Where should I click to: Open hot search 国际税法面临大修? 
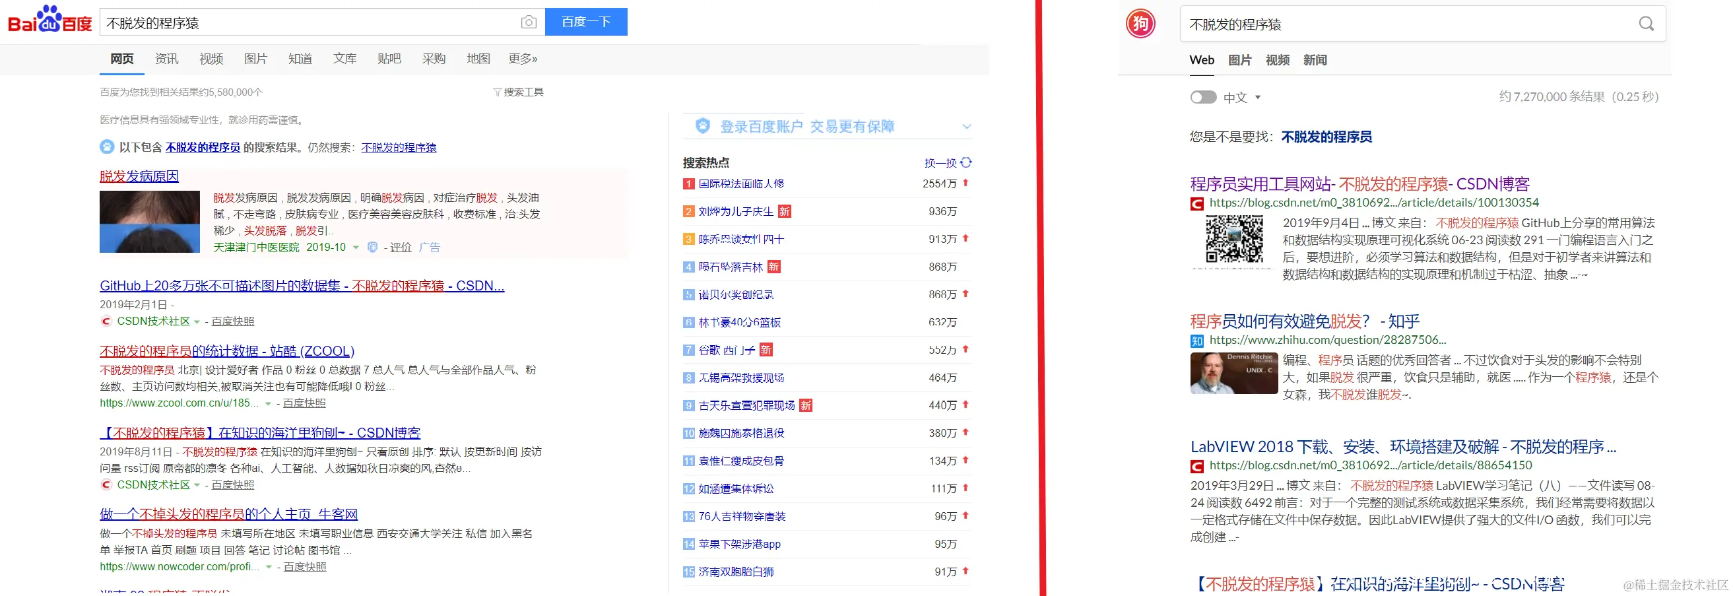coord(741,183)
